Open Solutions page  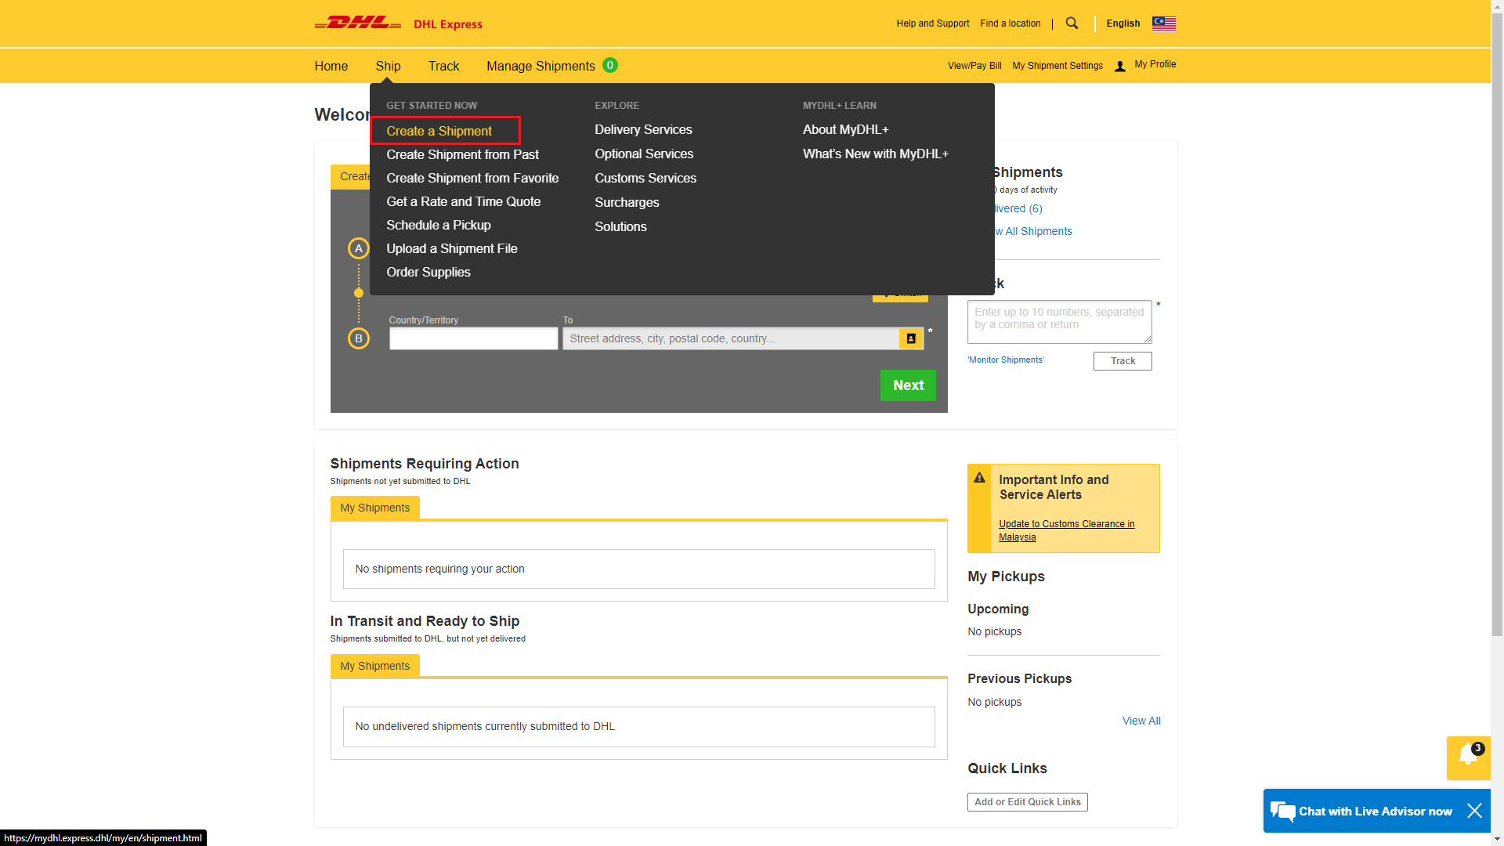(x=620, y=226)
